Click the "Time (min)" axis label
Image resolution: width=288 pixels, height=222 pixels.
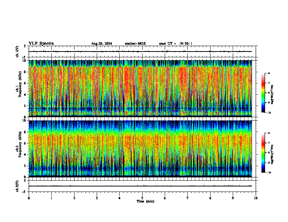point(145,201)
